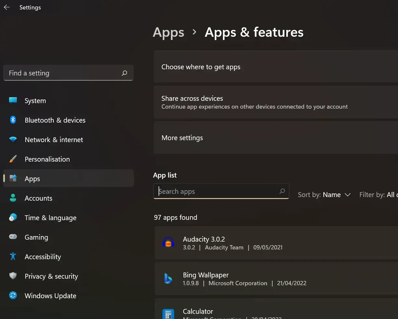Select the Accessibility icon in sidebar
This screenshot has height=319, width=398.
[x=13, y=257]
